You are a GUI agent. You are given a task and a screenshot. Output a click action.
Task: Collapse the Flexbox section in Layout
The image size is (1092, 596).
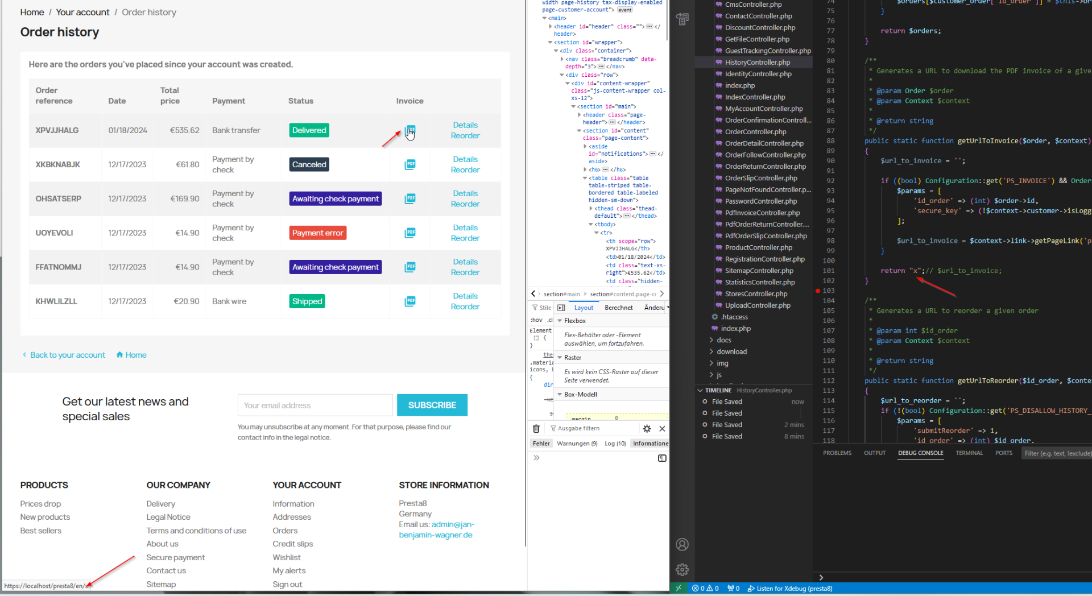click(560, 321)
